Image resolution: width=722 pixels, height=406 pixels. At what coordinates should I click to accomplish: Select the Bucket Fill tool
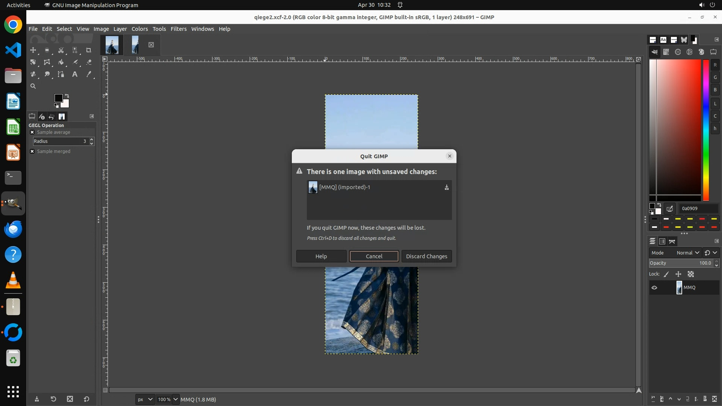tap(61, 62)
